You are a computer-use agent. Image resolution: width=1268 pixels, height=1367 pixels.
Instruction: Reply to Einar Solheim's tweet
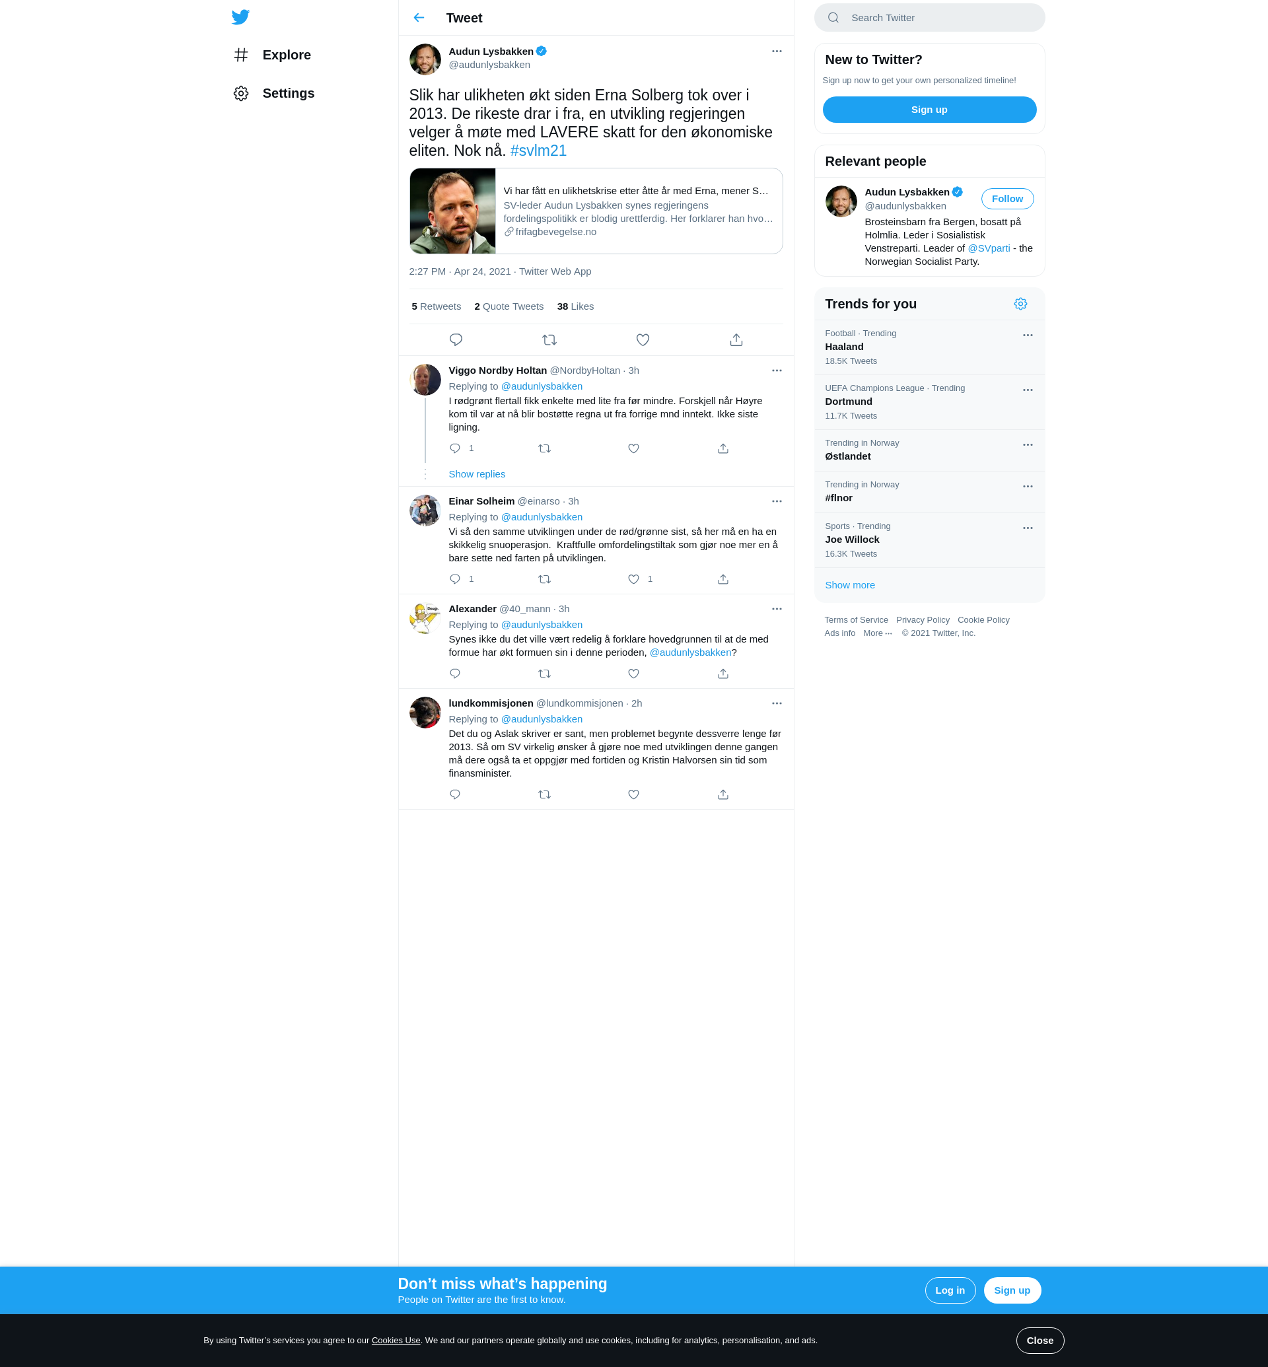pos(455,579)
